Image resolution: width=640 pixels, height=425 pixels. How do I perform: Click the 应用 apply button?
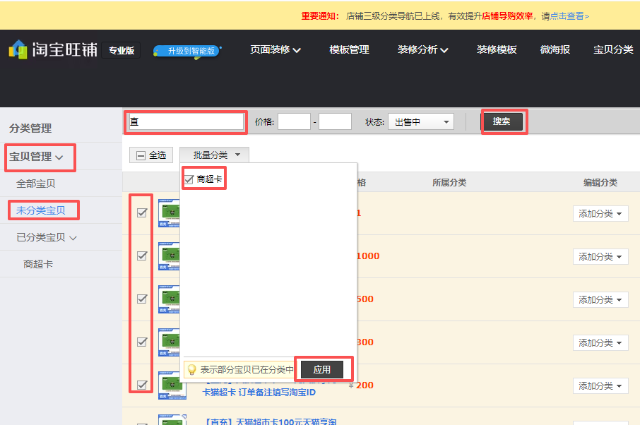pyautogui.click(x=322, y=369)
